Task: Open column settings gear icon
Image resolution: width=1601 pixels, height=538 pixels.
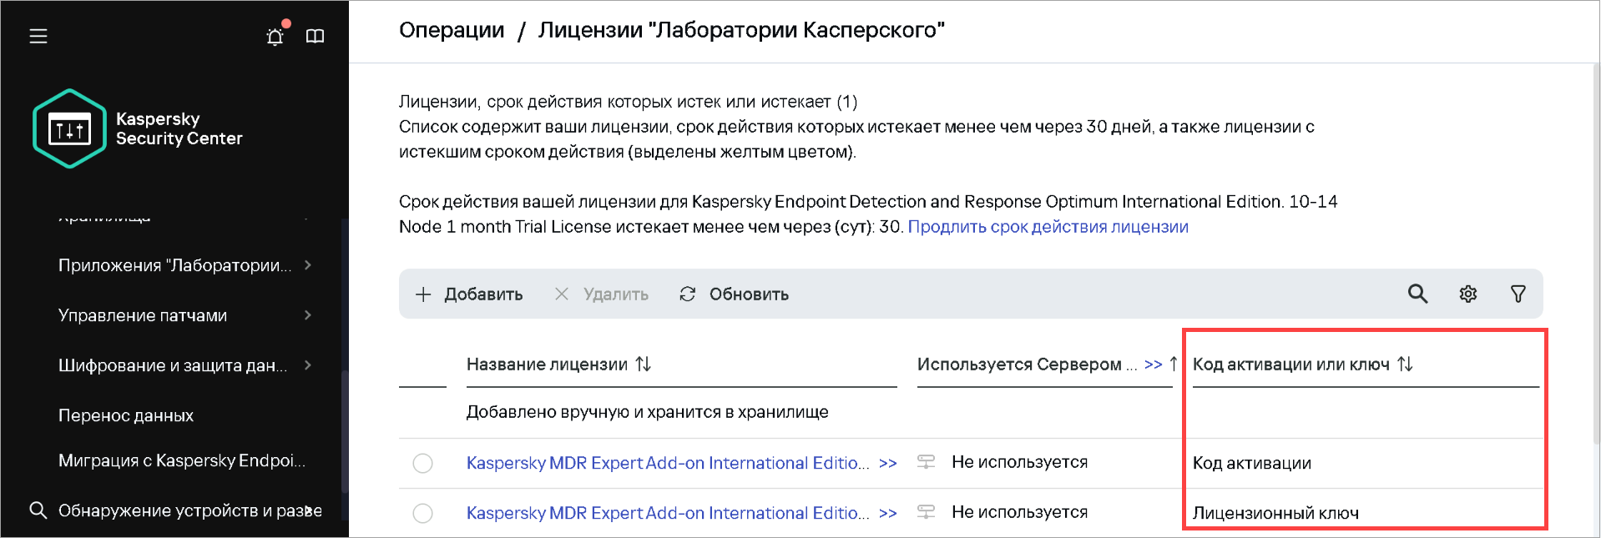Action: tap(1468, 294)
